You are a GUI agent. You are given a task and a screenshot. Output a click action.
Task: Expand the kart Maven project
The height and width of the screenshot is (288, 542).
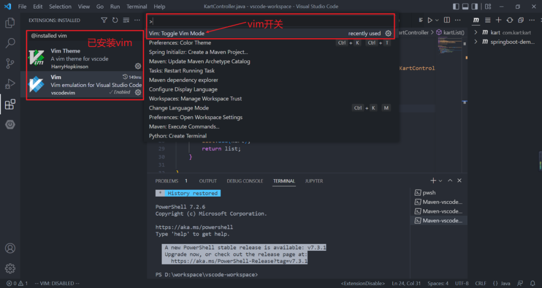pos(476,32)
